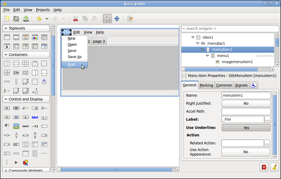
Task: Select menu1 row in the widget tree
Action: coord(228,56)
